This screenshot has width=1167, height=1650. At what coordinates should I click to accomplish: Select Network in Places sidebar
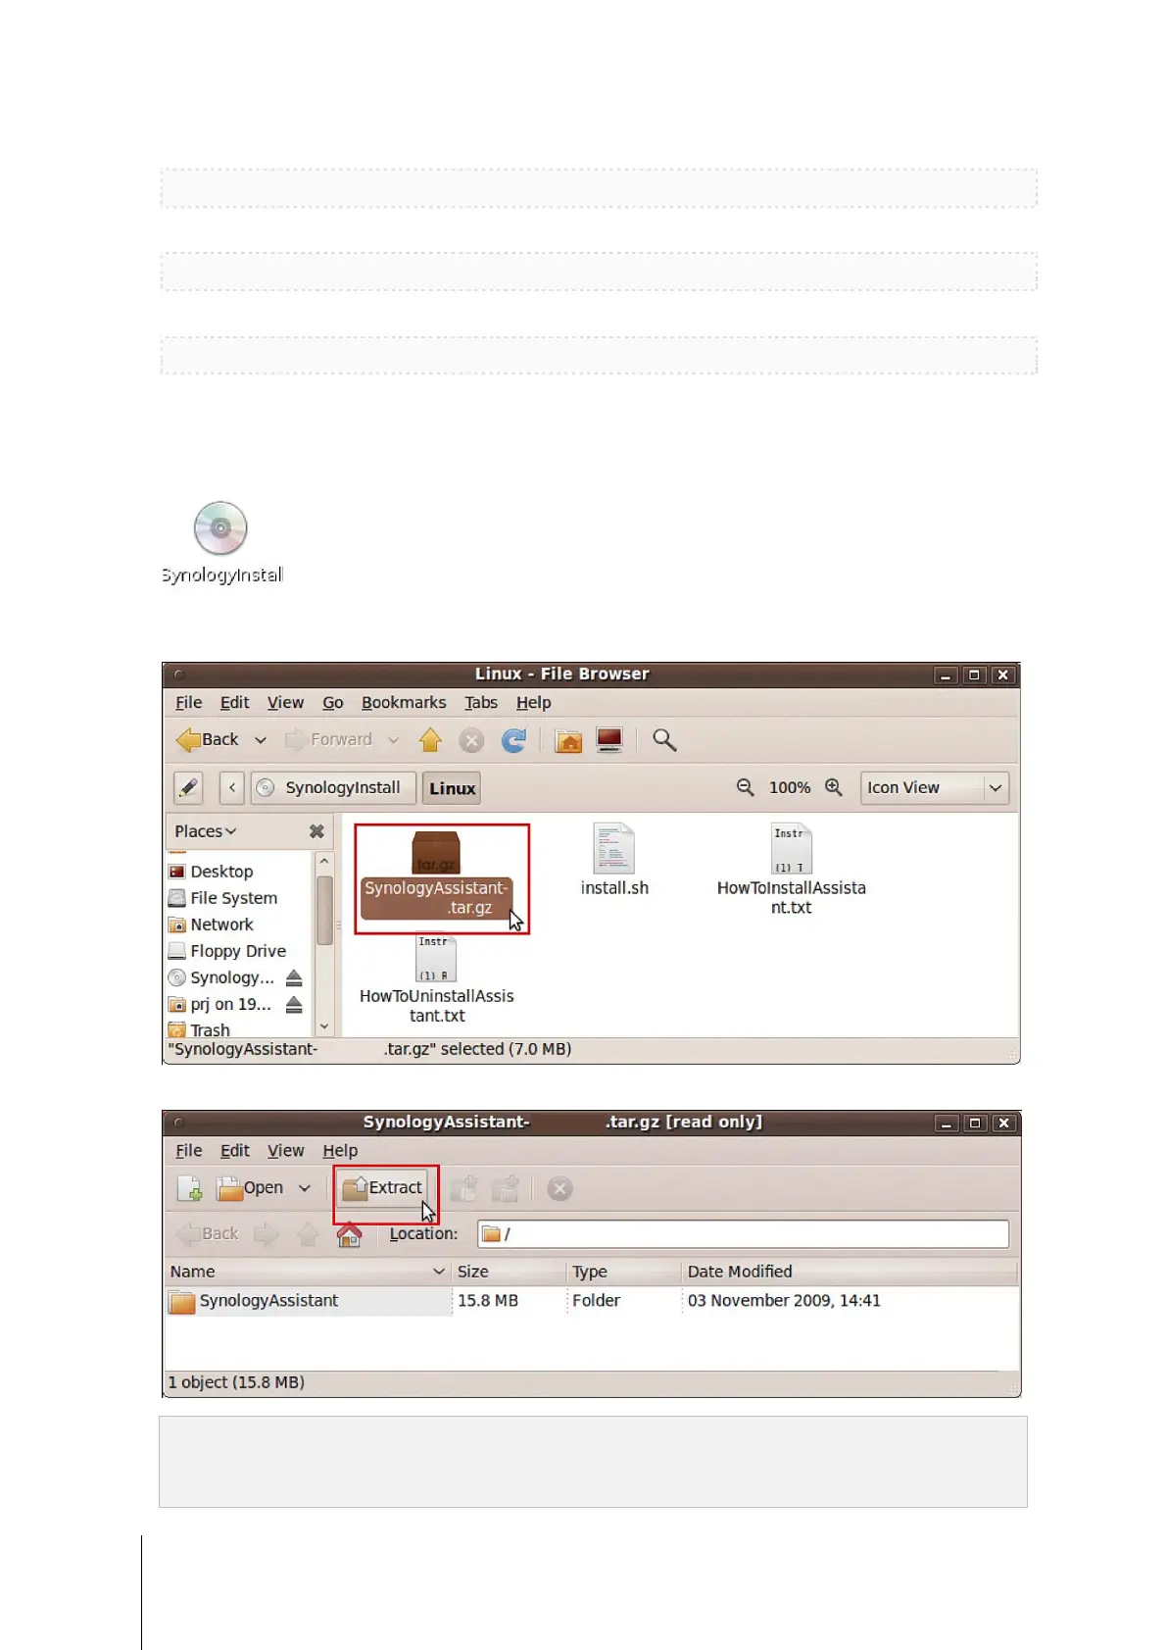(212, 925)
